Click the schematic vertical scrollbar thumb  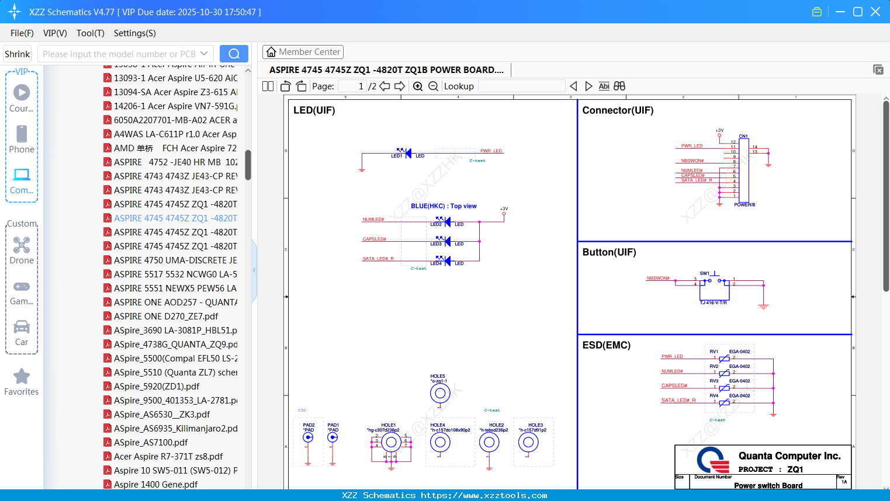[886, 196]
